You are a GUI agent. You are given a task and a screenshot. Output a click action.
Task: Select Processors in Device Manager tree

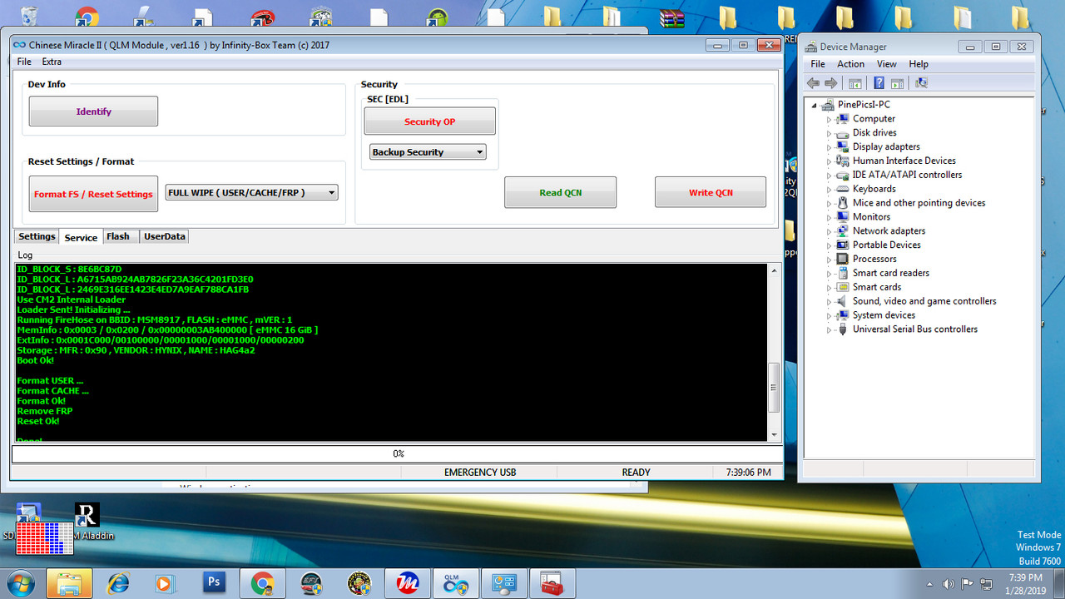point(874,259)
